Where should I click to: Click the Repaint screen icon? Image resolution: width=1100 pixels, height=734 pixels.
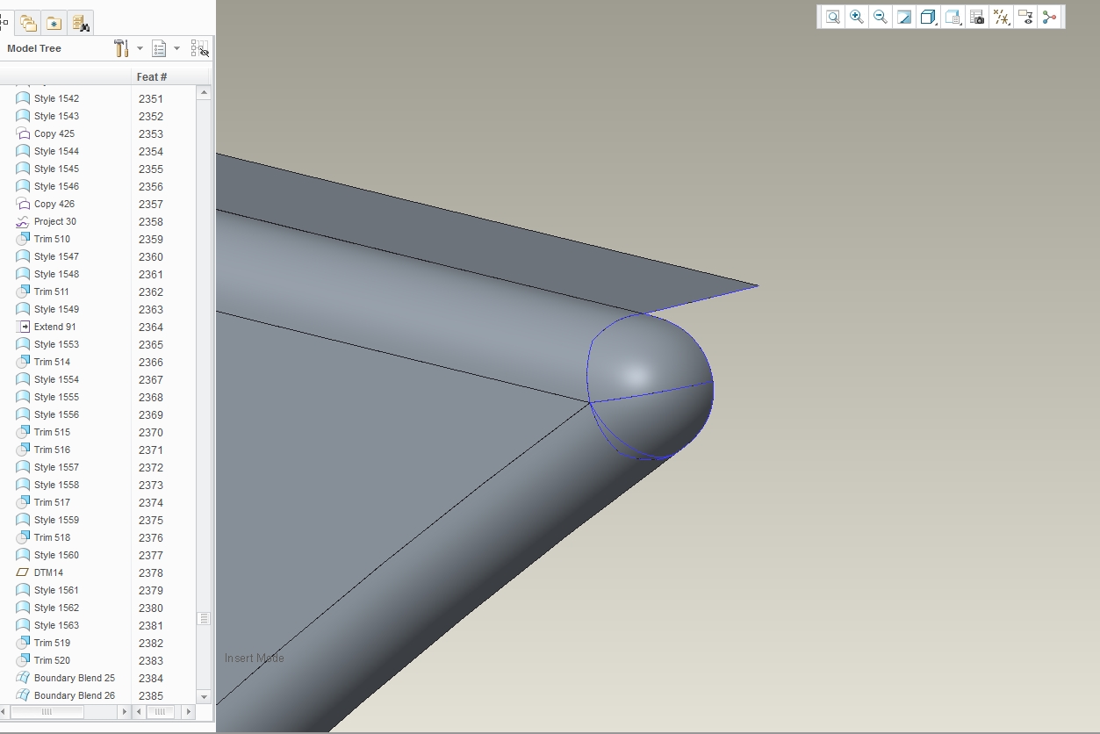(x=903, y=17)
